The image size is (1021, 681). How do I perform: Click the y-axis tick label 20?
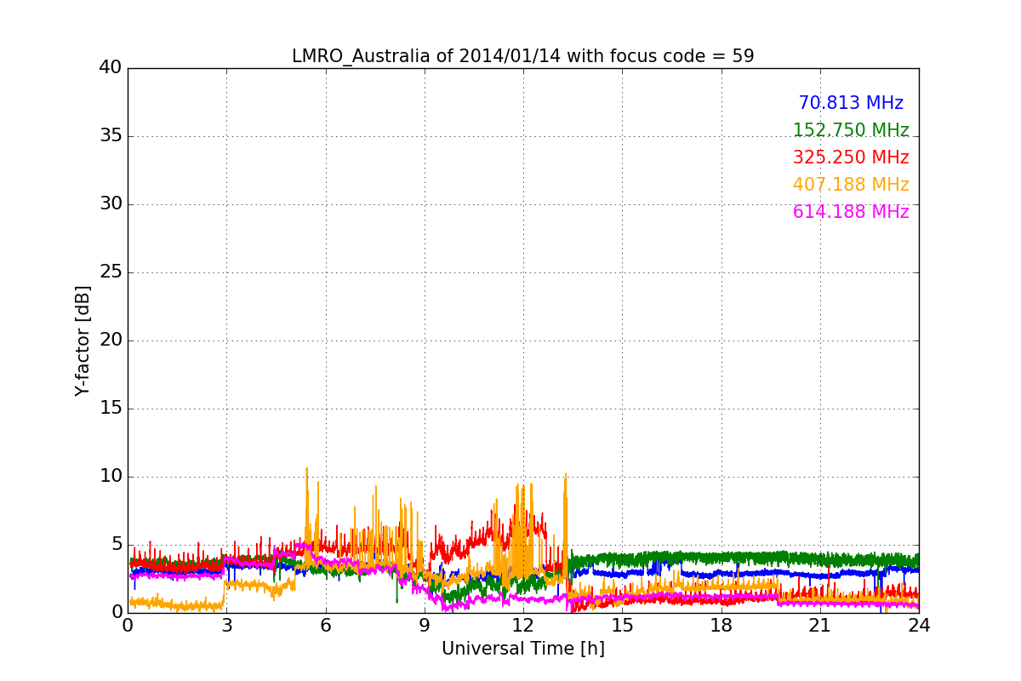pyautogui.click(x=111, y=340)
